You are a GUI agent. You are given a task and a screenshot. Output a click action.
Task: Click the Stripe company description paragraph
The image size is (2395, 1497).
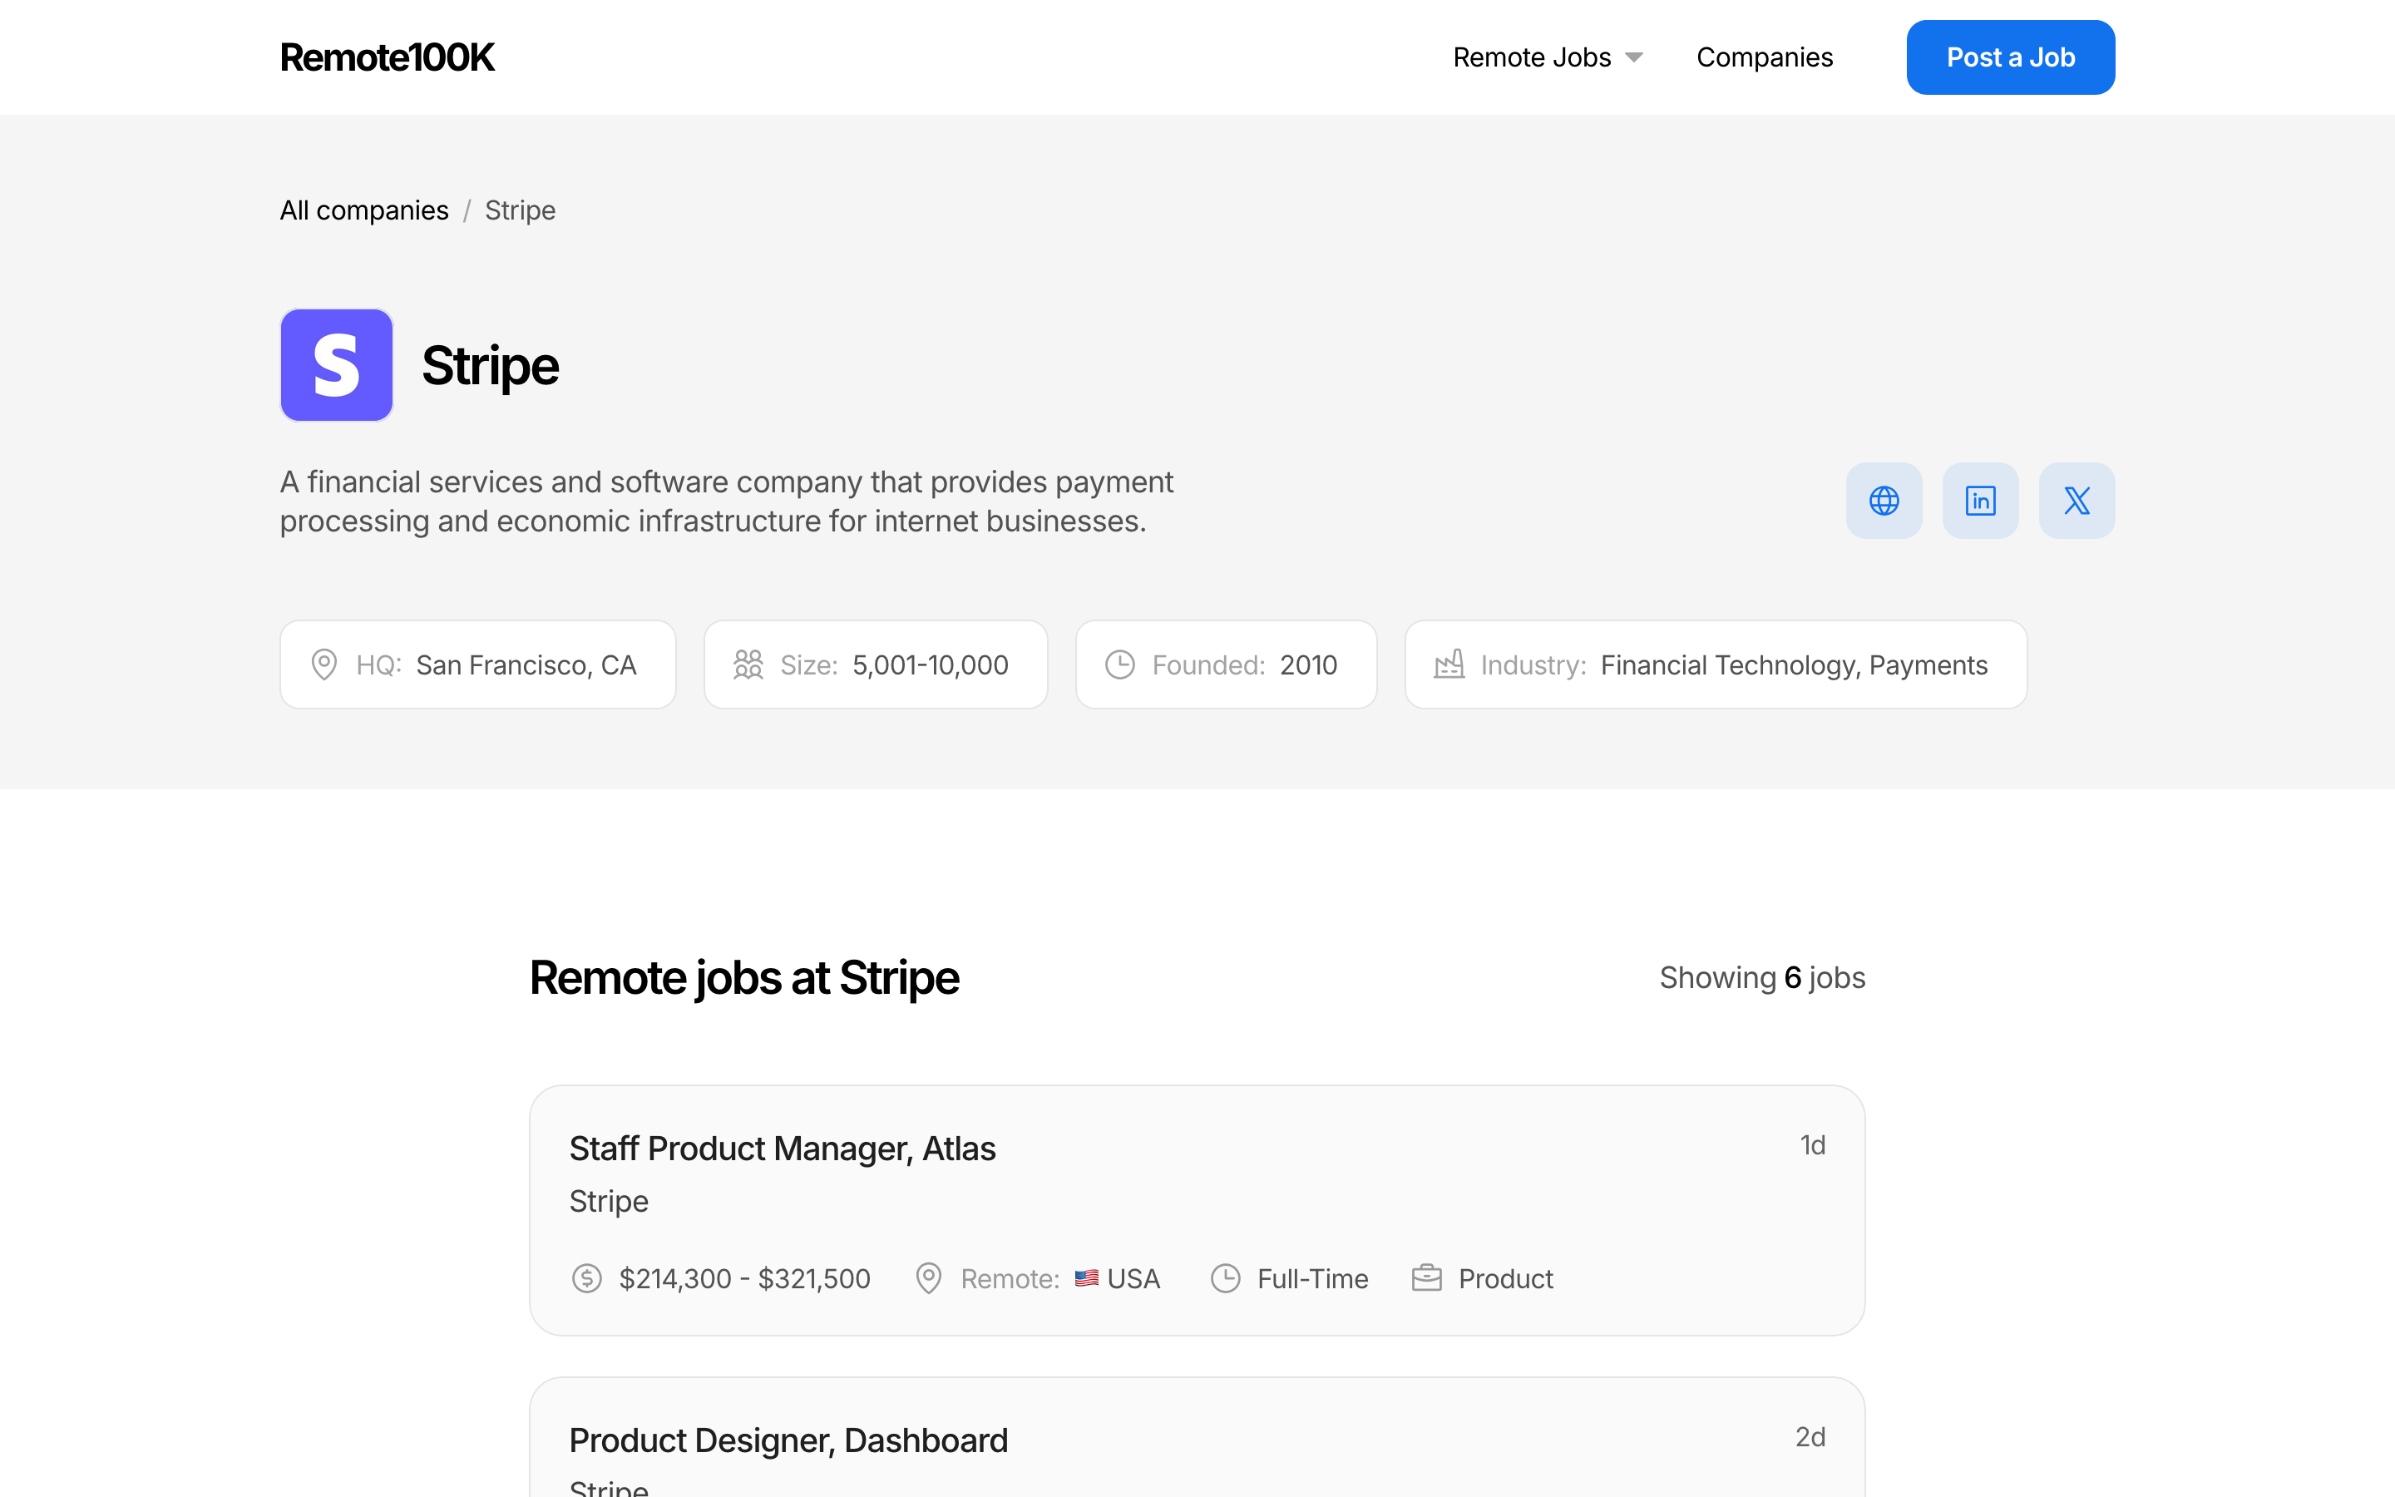[727, 501]
